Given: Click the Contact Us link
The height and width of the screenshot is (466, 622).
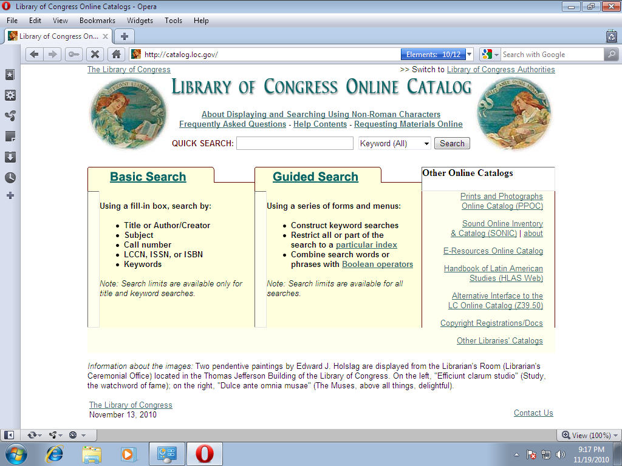Looking at the screenshot, I should click(533, 413).
